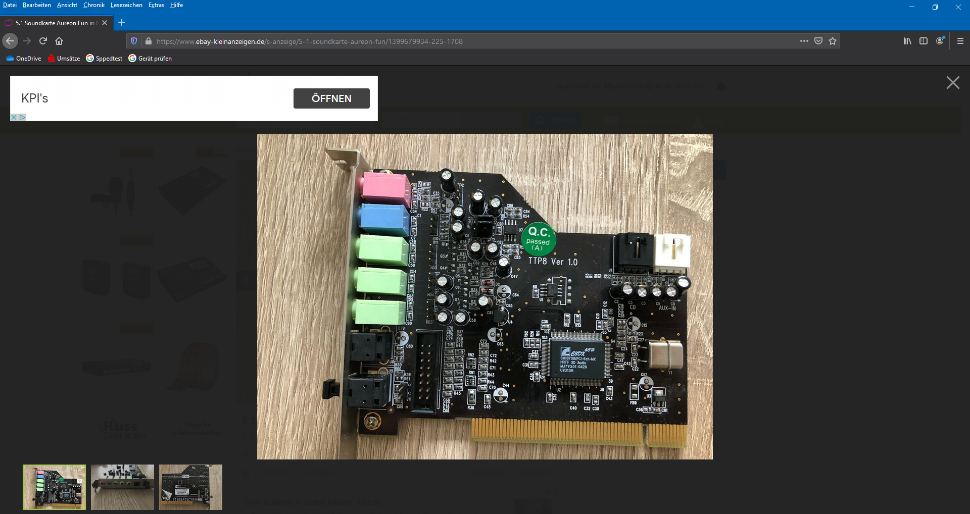This screenshot has width=970, height=514.
Task: Select first thumbnail of sound card top
Action: (54, 487)
